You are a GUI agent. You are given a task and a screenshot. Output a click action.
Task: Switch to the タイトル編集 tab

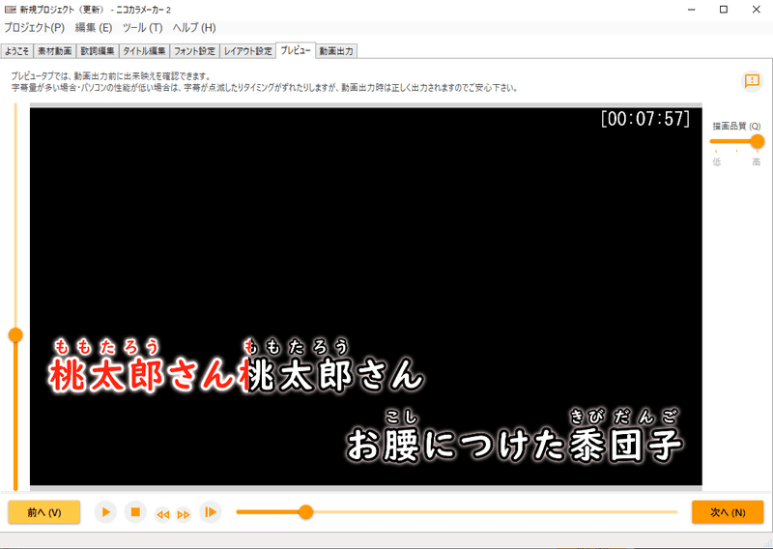[x=144, y=51]
